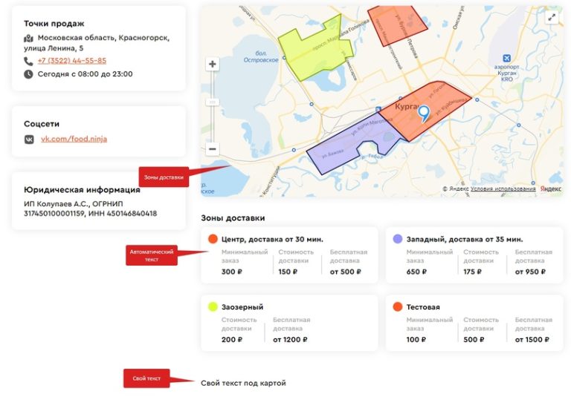The image size is (571, 397).
Task: Click the red Зоны доставки annotation label
Action: [x=161, y=177]
